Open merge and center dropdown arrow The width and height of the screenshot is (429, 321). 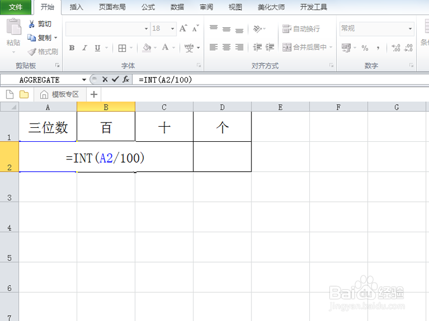tap(331, 47)
